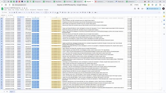Open the Правка menu
166x93 pixels.
click(10, 10)
